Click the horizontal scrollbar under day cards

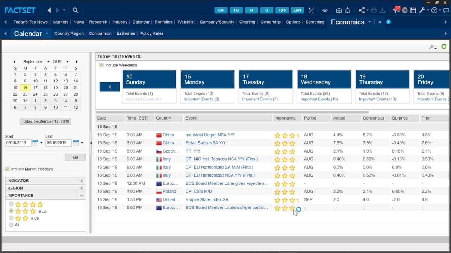232,112
